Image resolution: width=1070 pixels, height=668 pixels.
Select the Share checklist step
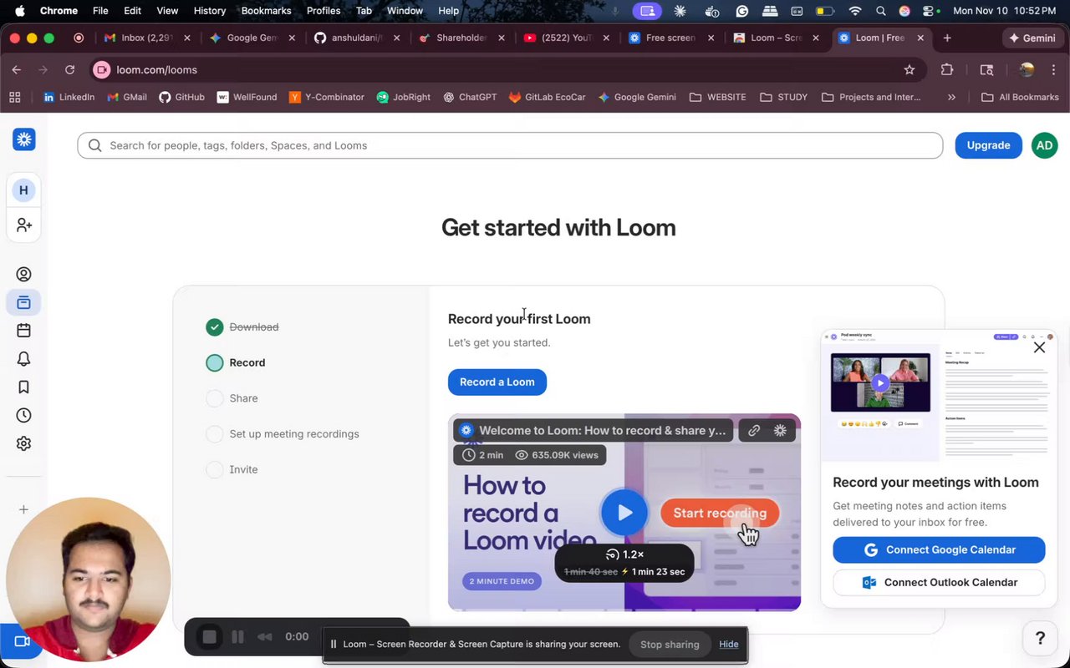click(x=232, y=398)
